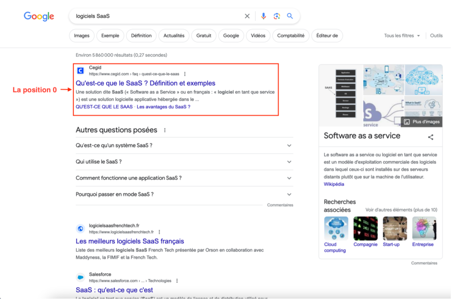Select the Vidéos filter chip

point(258,36)
